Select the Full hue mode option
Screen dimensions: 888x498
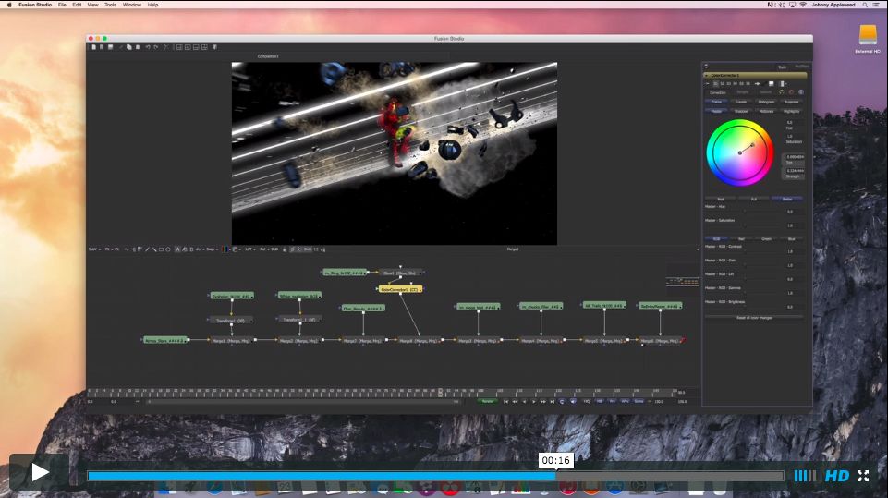click(x=754, y=199)
